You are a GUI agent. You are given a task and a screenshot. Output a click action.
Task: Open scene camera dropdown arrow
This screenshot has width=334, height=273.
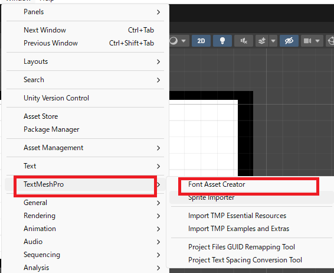point(317,41)
